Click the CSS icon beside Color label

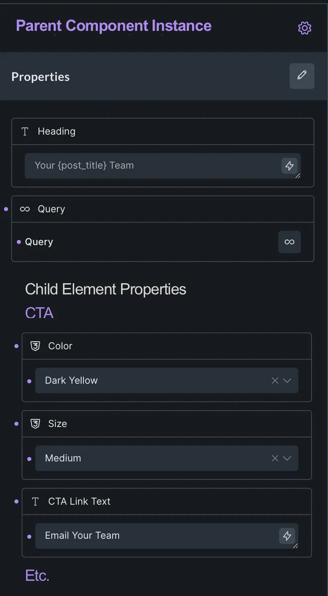(x=35, y=346)
